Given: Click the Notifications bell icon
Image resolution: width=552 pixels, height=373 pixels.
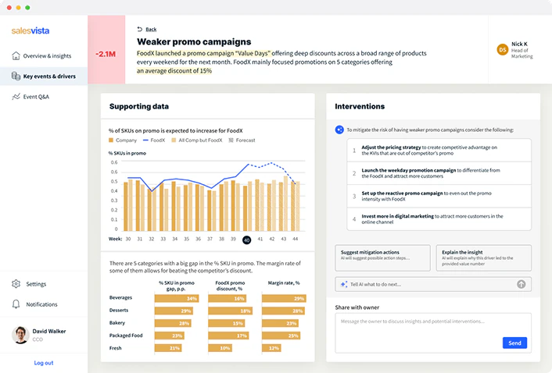Looking at the screenshot, I should point(16,304).
